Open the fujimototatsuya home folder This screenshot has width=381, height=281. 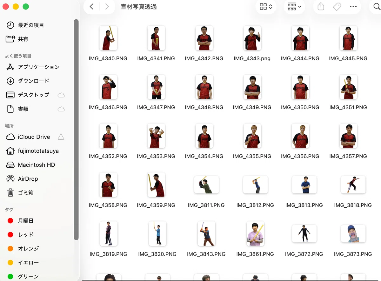(39, 151)
